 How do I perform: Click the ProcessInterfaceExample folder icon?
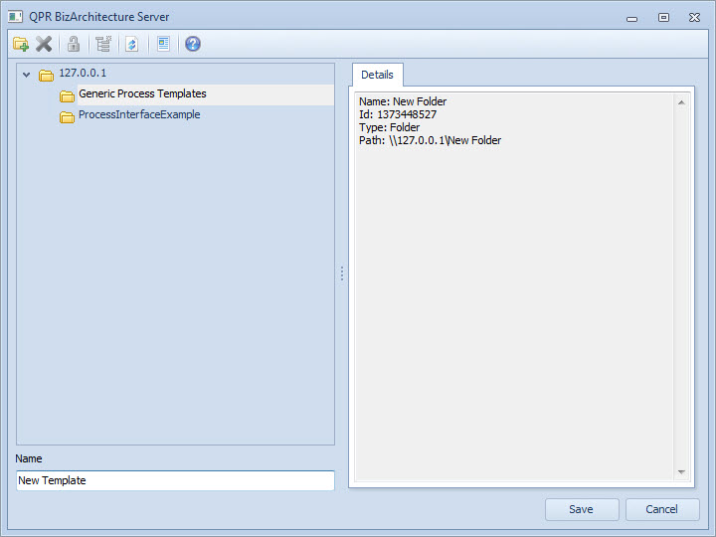[x=68, y=117]
